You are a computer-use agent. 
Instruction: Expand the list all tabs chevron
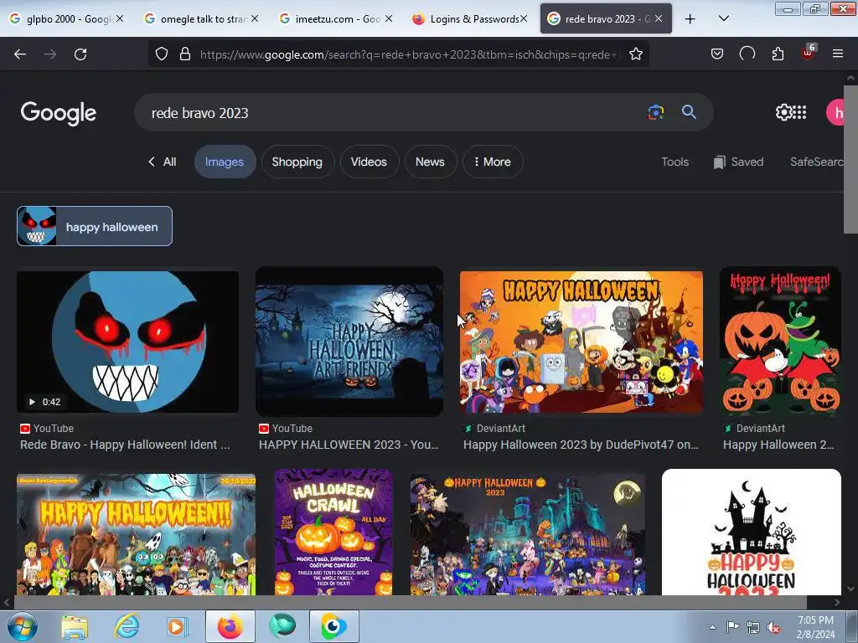click(723, 19)
